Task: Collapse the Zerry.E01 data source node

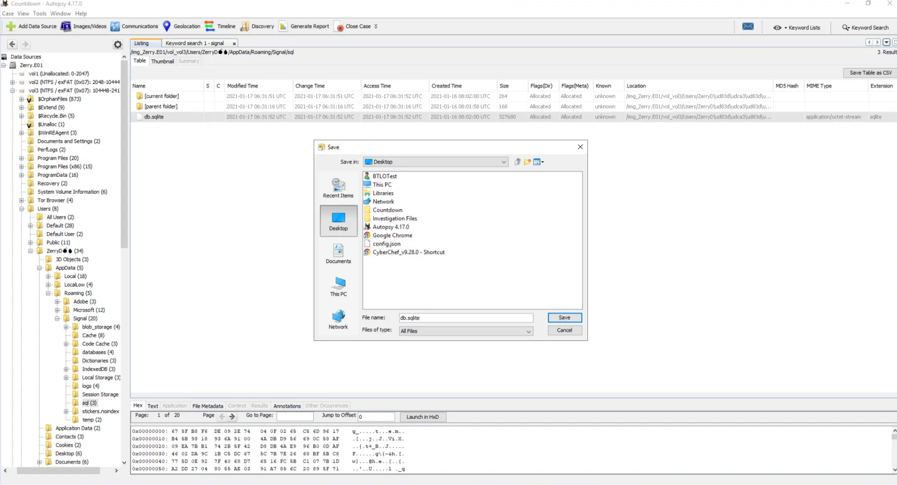Action: click(x=4, y=65)
